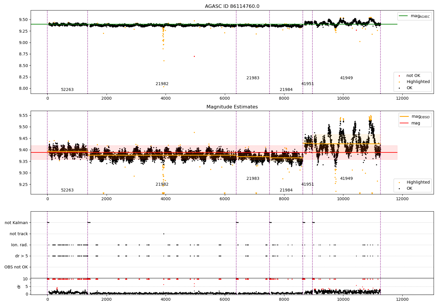Click obsid 21982 in Magnitude Estimates plot
Viewport: 438px width, 306px height.
[x=162, y=184]
